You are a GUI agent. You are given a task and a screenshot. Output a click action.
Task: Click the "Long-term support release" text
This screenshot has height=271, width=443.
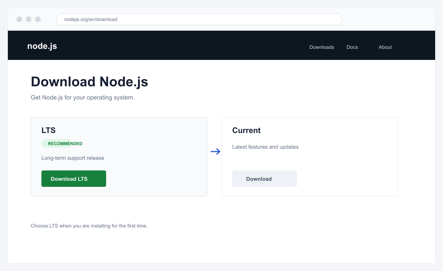73,158
